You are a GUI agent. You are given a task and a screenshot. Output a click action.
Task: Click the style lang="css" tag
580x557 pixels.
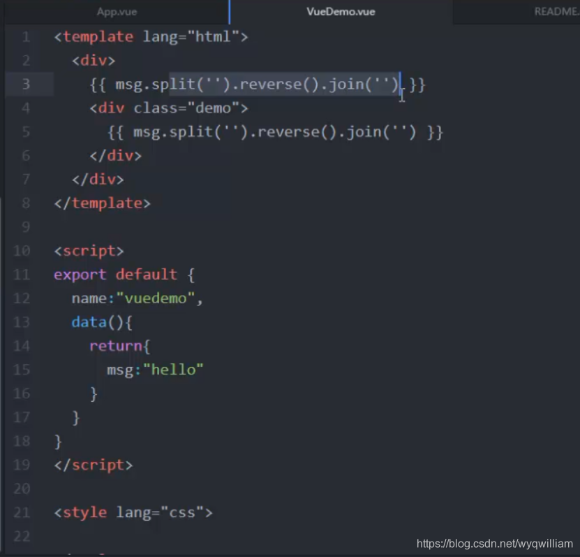(133, 512)
